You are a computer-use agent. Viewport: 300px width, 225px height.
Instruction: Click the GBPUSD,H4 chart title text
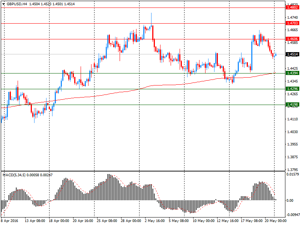[17, 4]
